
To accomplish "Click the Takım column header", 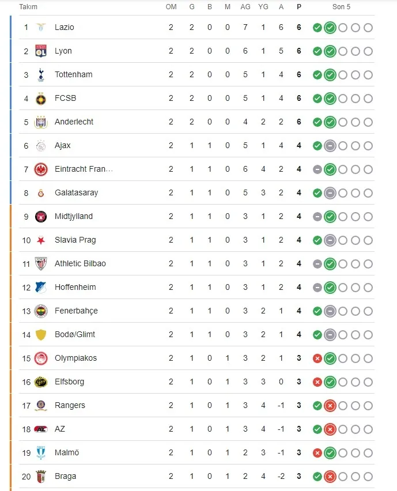I will (28, 7).
